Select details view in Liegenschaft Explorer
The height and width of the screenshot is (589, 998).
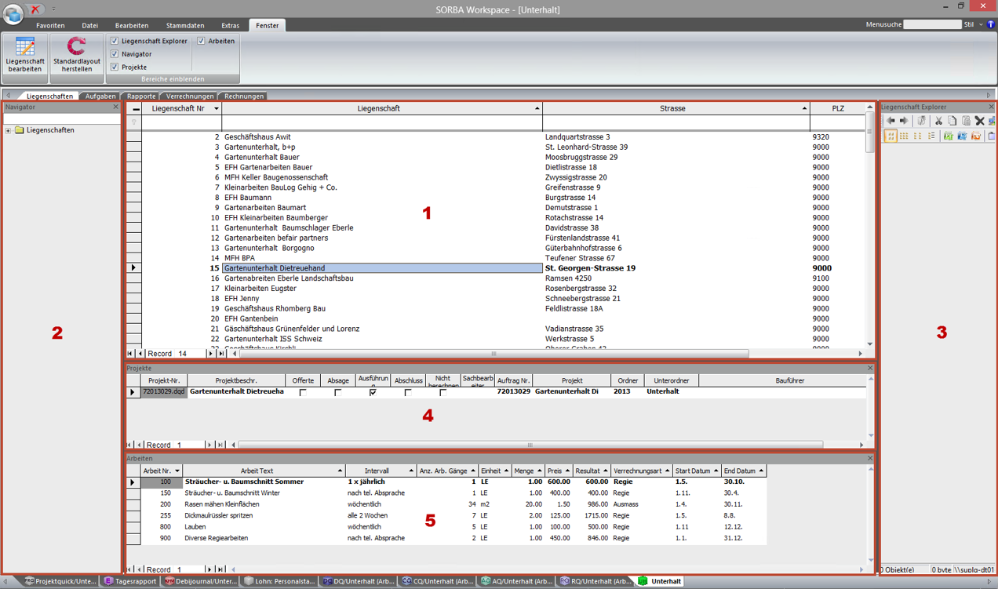pos(931,136)
